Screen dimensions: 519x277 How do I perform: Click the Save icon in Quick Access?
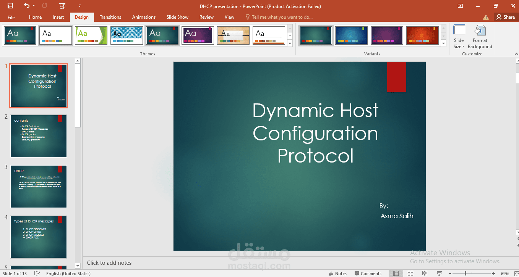point(10,6)
